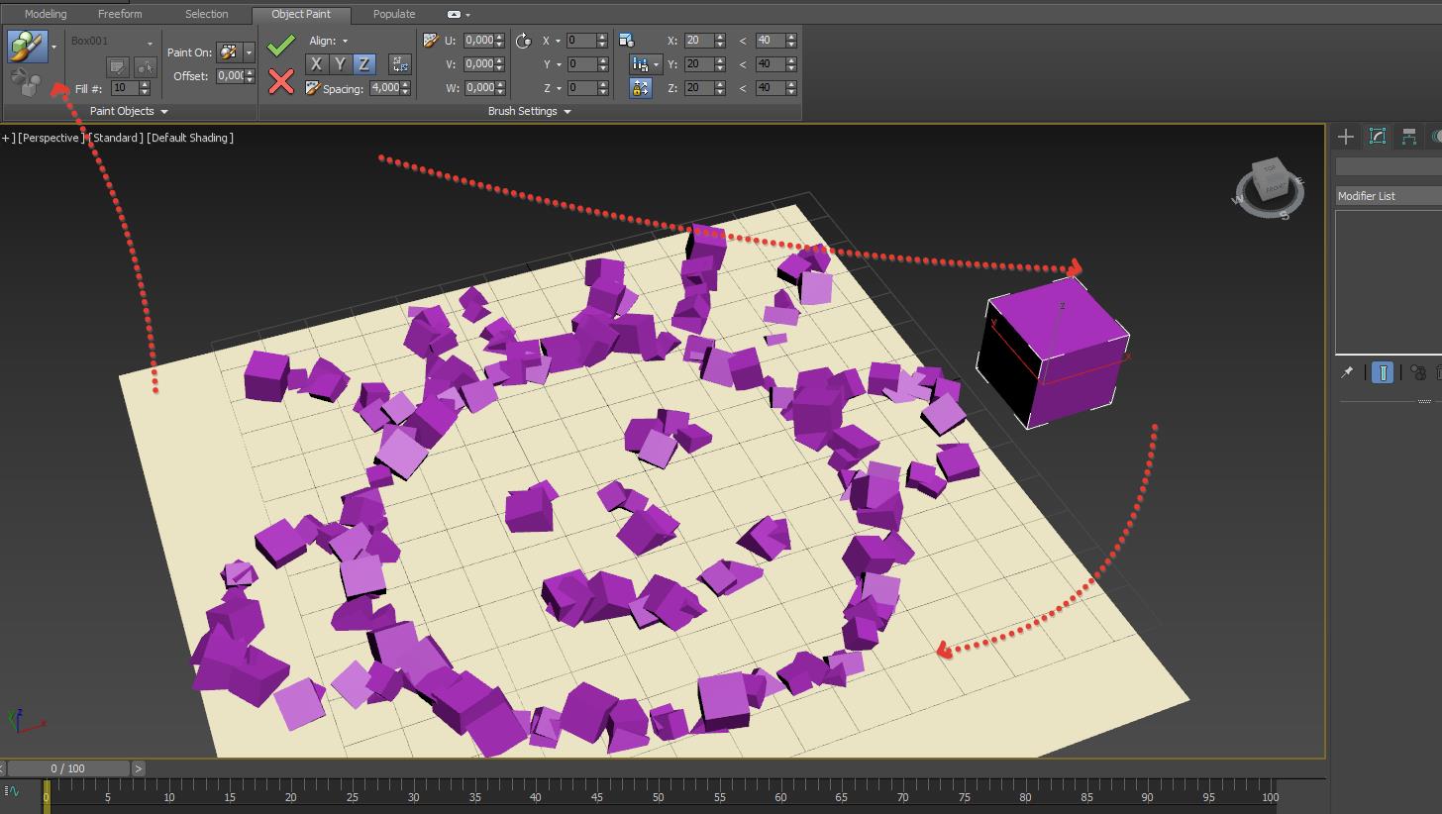1442x814 pixels.
Task: Open the rotate Z axis dropdown arrow
Action: (558, 88)
